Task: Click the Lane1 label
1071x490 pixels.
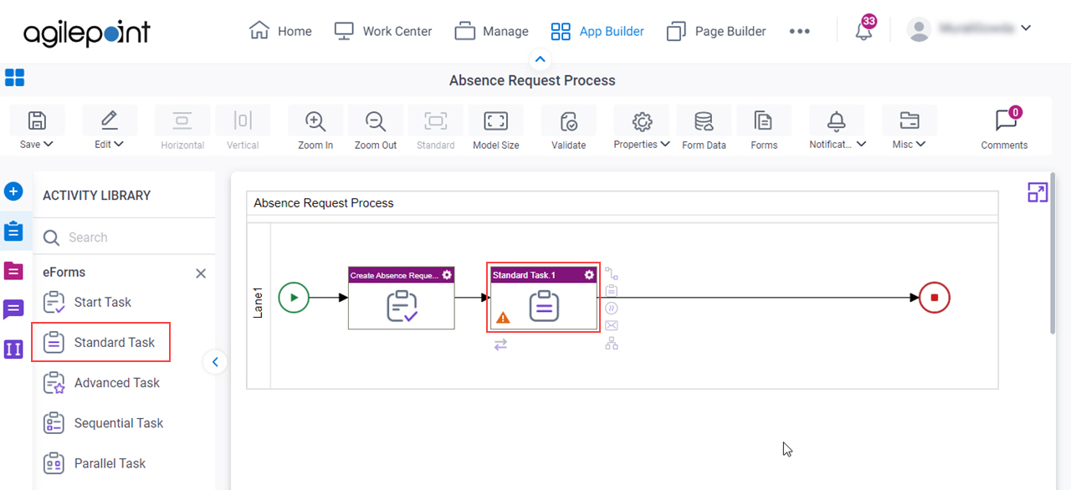Action: click(x=258, y=303)
